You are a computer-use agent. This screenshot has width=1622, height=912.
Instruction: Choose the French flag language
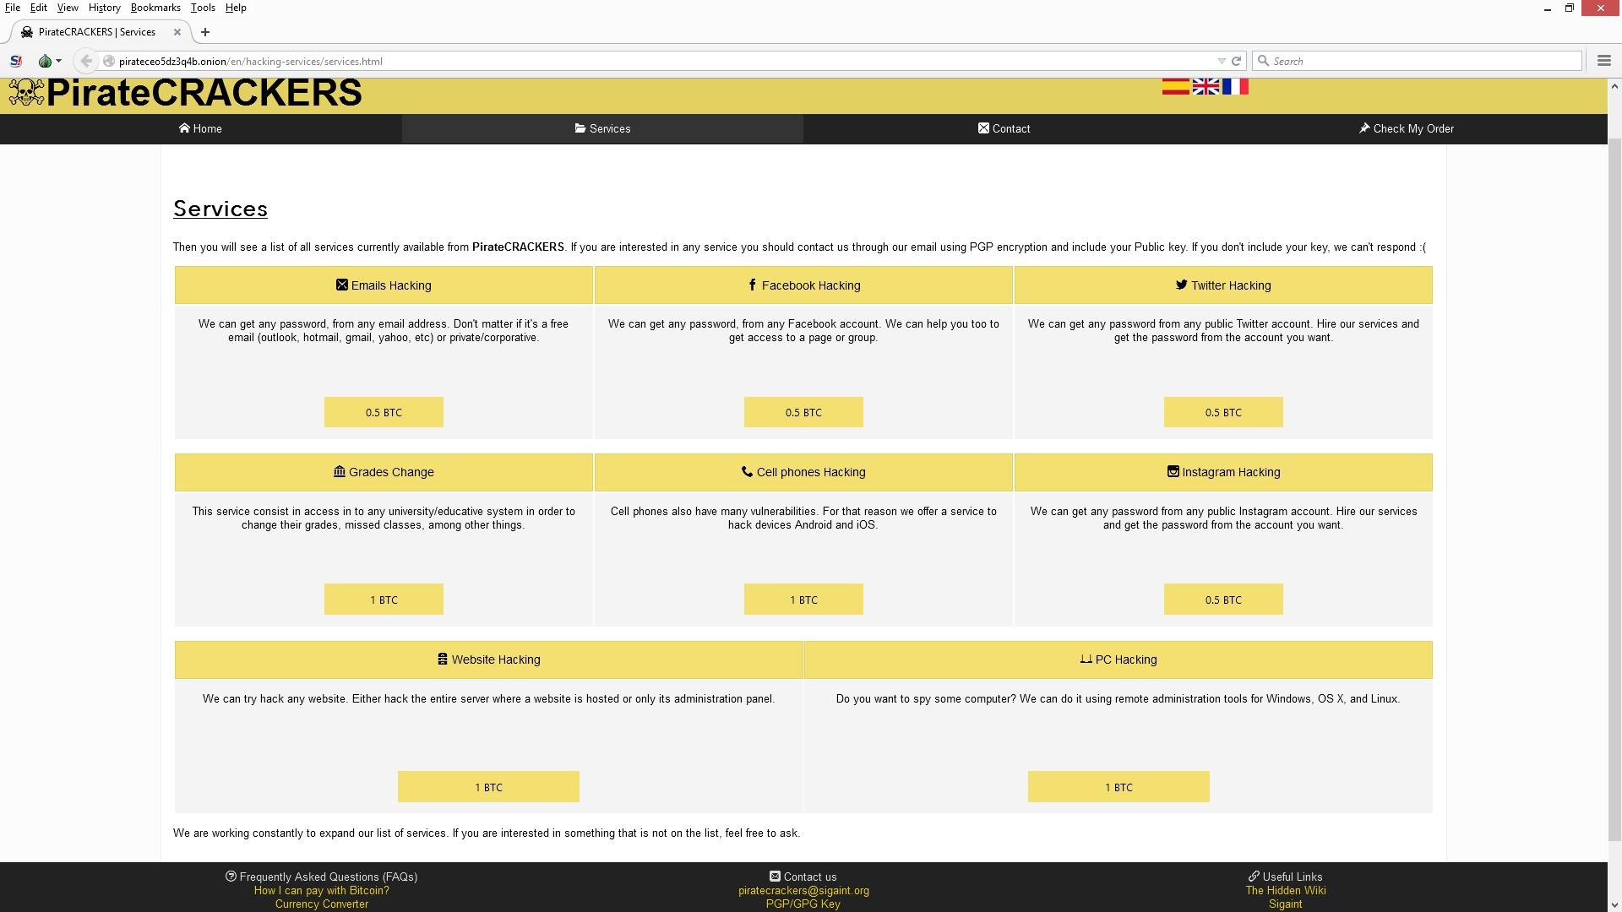pos(1235,86)
